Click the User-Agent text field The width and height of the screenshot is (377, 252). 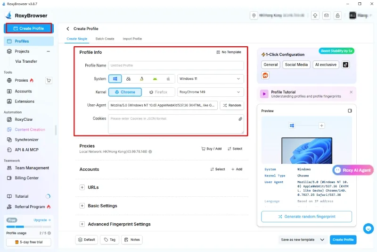pyautogui.click(x=163, y=105)
